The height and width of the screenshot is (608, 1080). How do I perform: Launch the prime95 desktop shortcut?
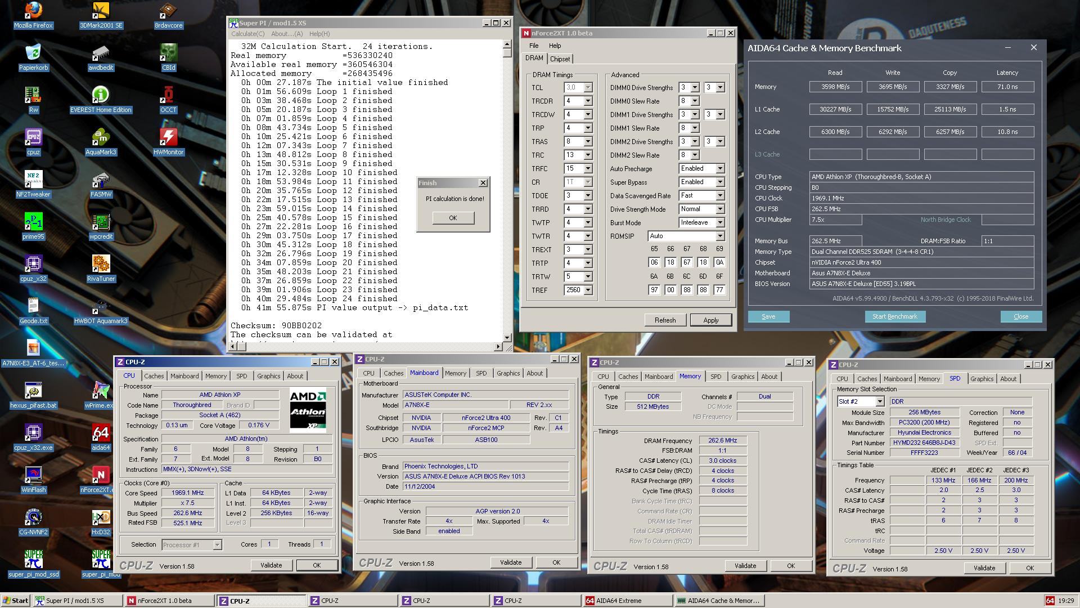pos(33,226)
